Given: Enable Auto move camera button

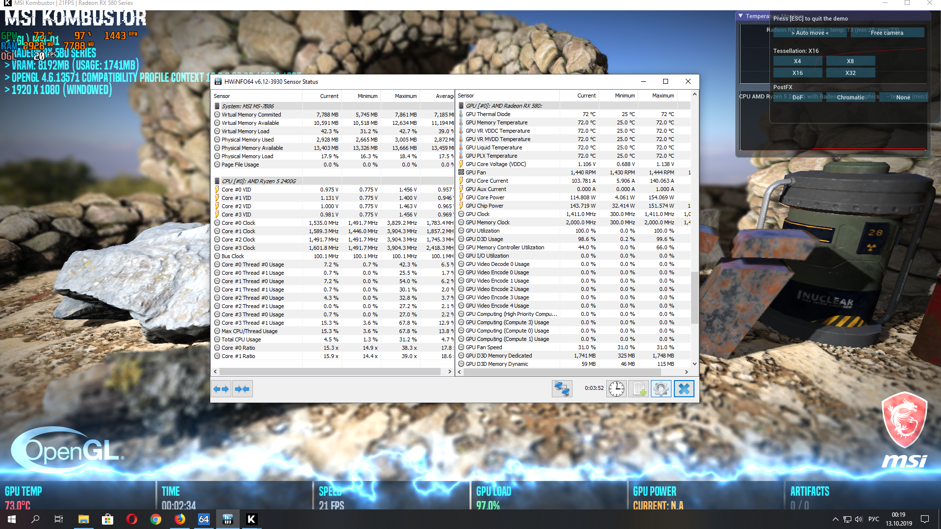Looking at the screenshot, I should click(x=810, y=33).
